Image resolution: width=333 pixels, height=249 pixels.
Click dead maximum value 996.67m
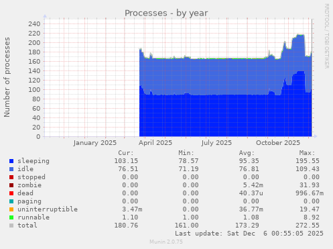[310, 193]
